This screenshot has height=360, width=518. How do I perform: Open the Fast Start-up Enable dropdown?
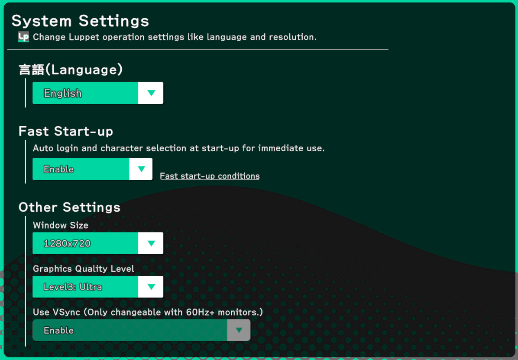81,169
